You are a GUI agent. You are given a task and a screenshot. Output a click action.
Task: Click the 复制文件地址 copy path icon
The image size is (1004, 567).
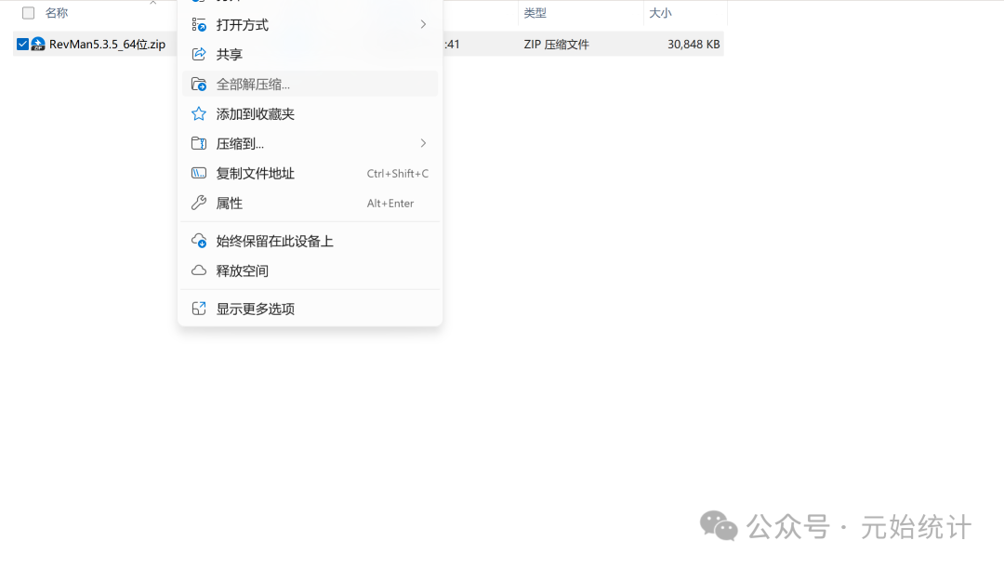pos(198,173)
